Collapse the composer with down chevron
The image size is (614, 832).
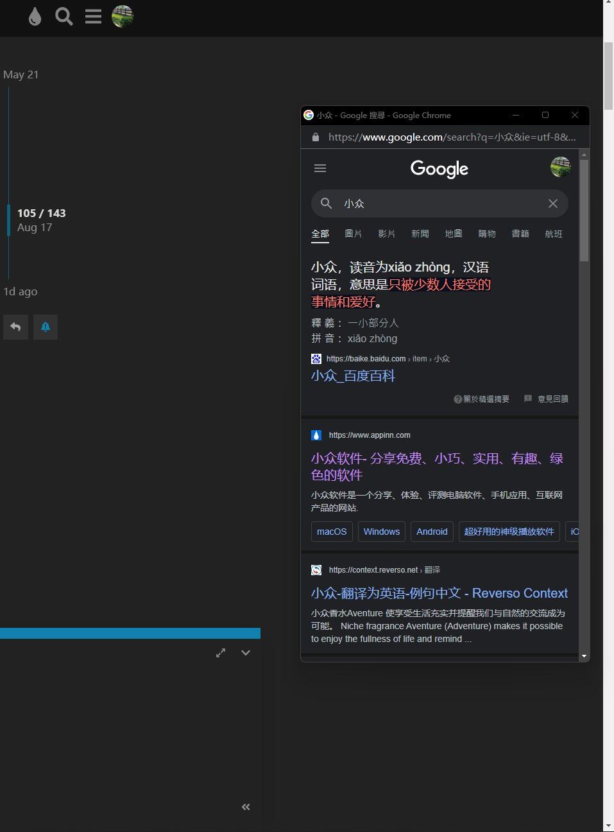coord(246,653)
